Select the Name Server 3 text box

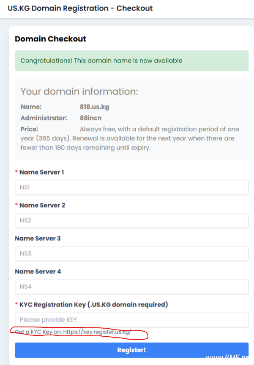click(131, 253)
